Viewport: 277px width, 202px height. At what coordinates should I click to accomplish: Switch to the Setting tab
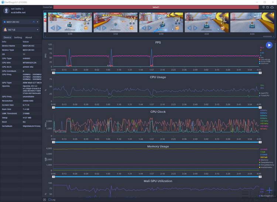[18, 37]
